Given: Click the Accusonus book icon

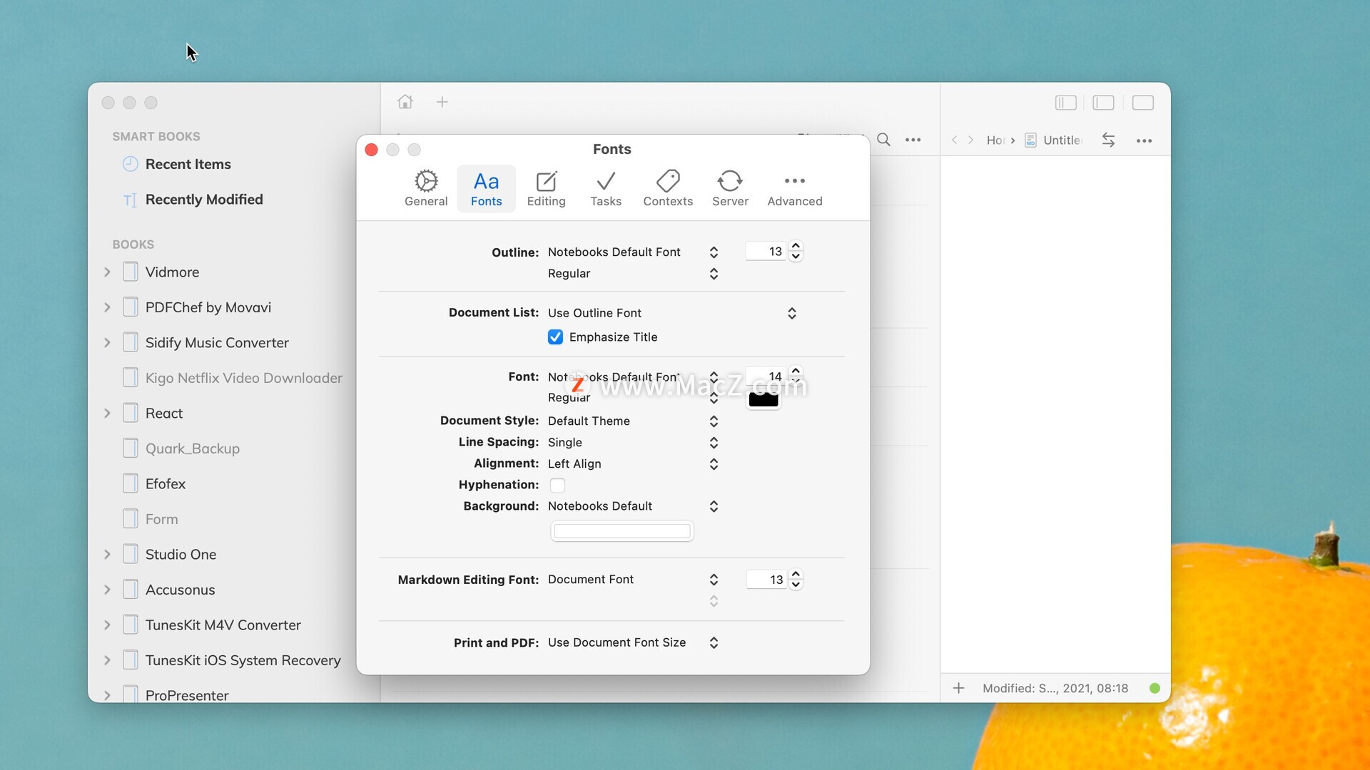Looking at the screenshot, I should coord(130,589).
